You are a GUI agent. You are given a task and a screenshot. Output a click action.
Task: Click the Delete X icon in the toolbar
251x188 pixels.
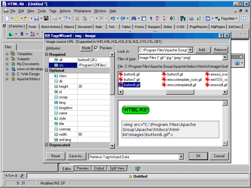pos(101,18)
